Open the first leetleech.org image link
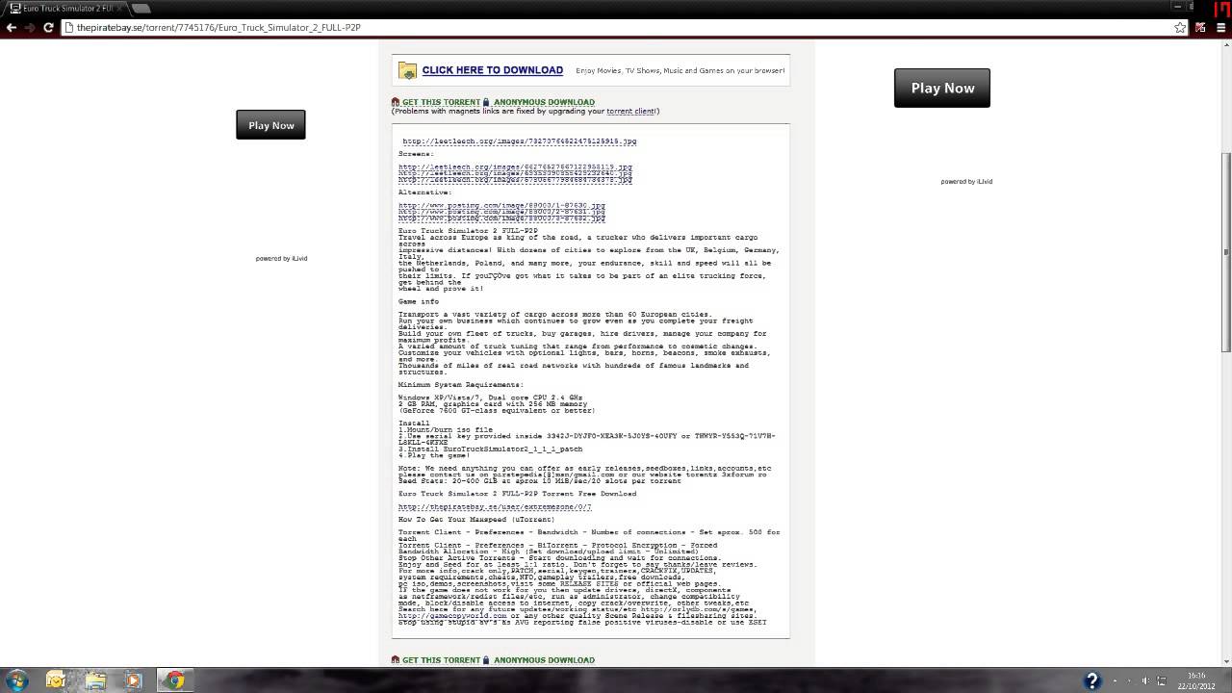The height and width of the screenshot is (693, 1232). tap(519, 141)
